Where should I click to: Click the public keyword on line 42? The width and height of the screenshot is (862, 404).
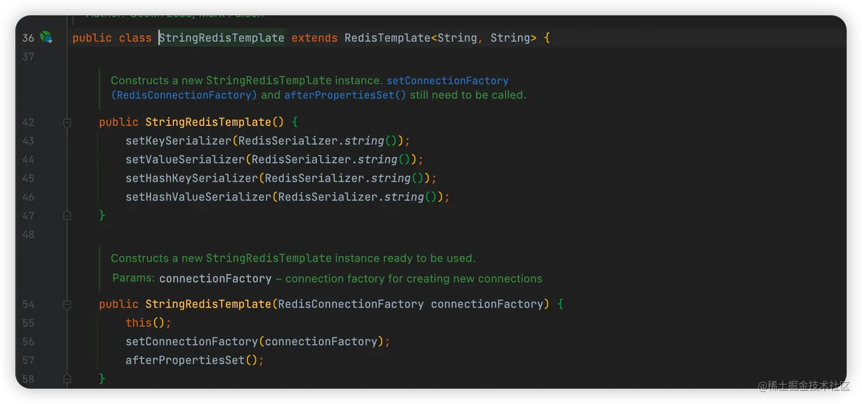pyautogui.click(x=119, y=123)
